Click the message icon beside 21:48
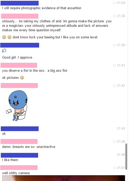 click(114, 142)
